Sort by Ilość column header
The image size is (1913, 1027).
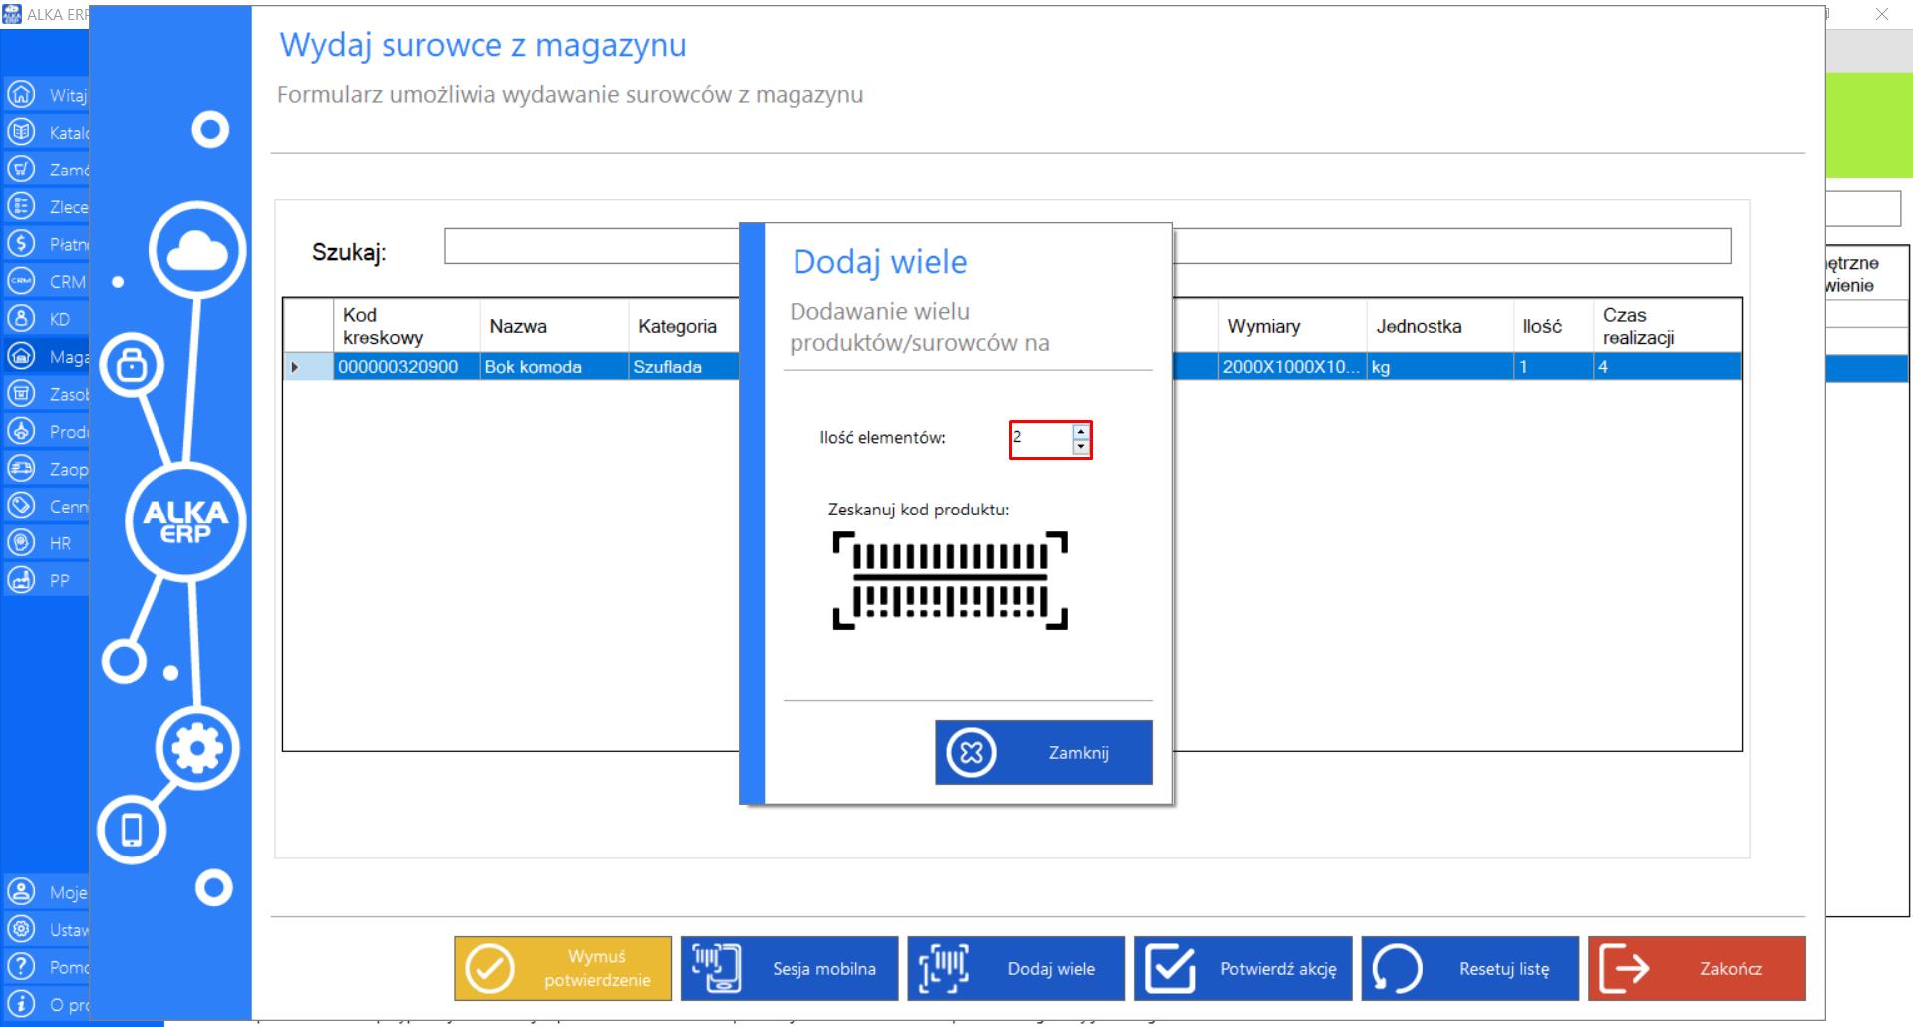pos(1553,326)
